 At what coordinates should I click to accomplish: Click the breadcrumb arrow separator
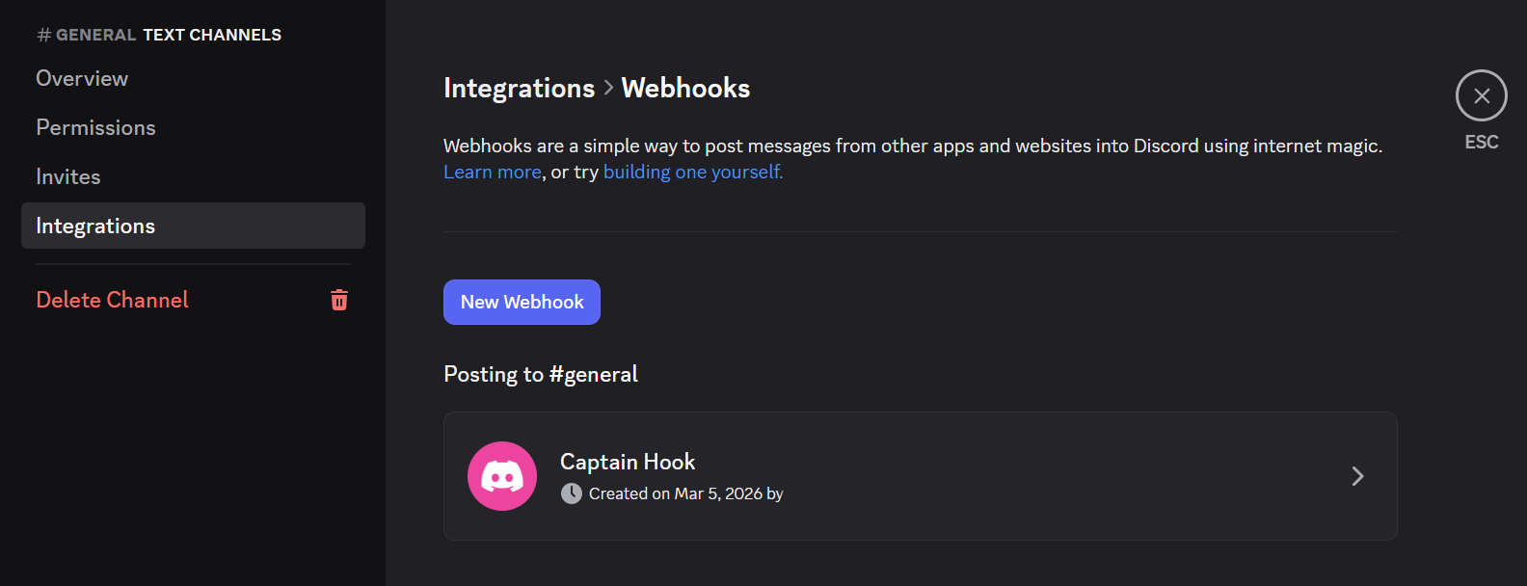pos(608,88)
